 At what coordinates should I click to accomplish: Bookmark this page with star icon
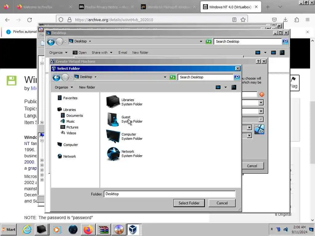coord(243,20)
